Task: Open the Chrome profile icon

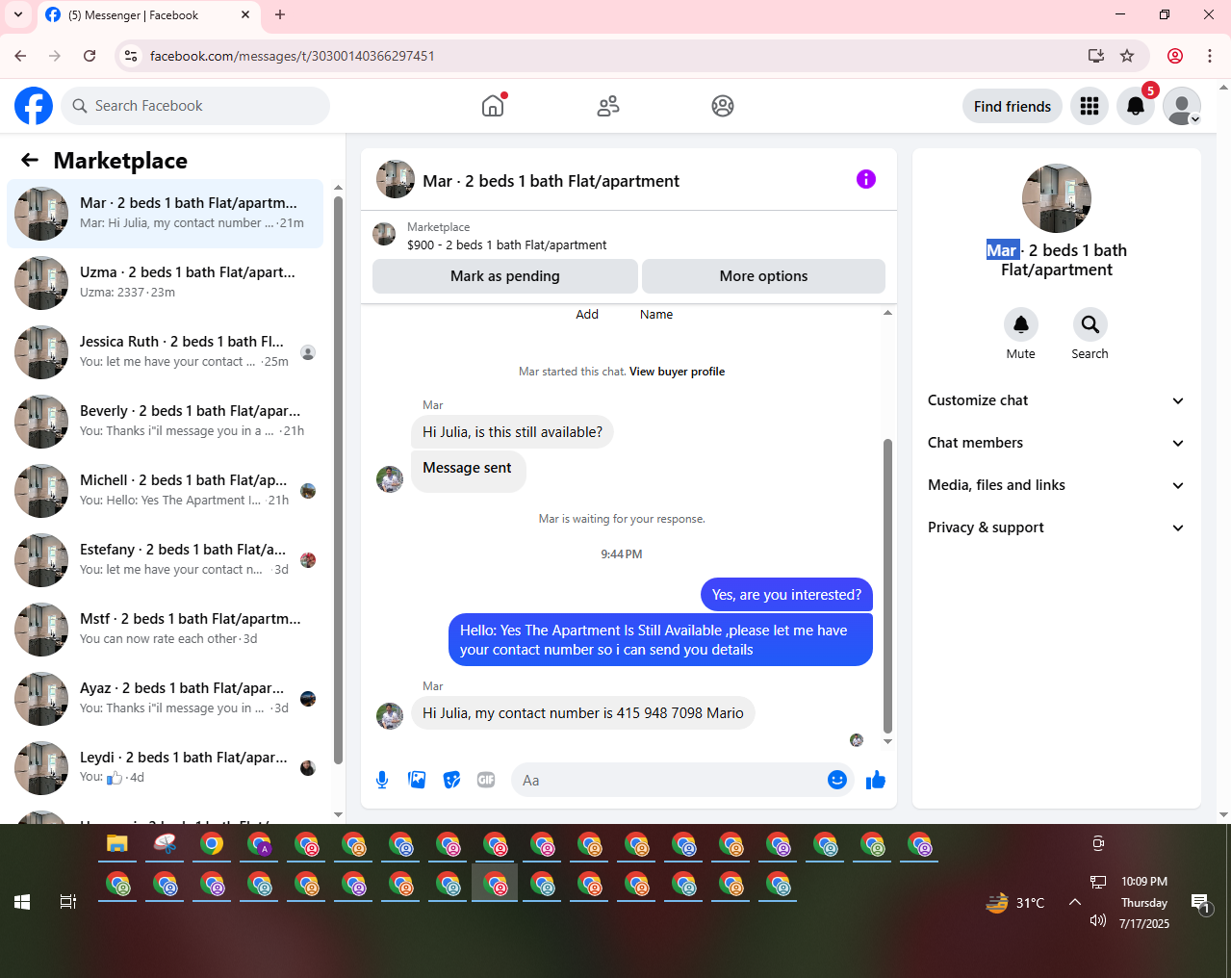Action: tap(1175, 56)
